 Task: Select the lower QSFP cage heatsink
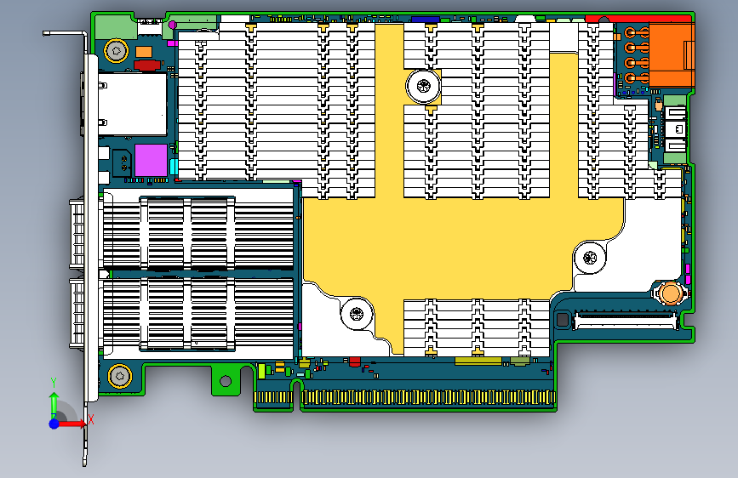click(x=197, y=314)
